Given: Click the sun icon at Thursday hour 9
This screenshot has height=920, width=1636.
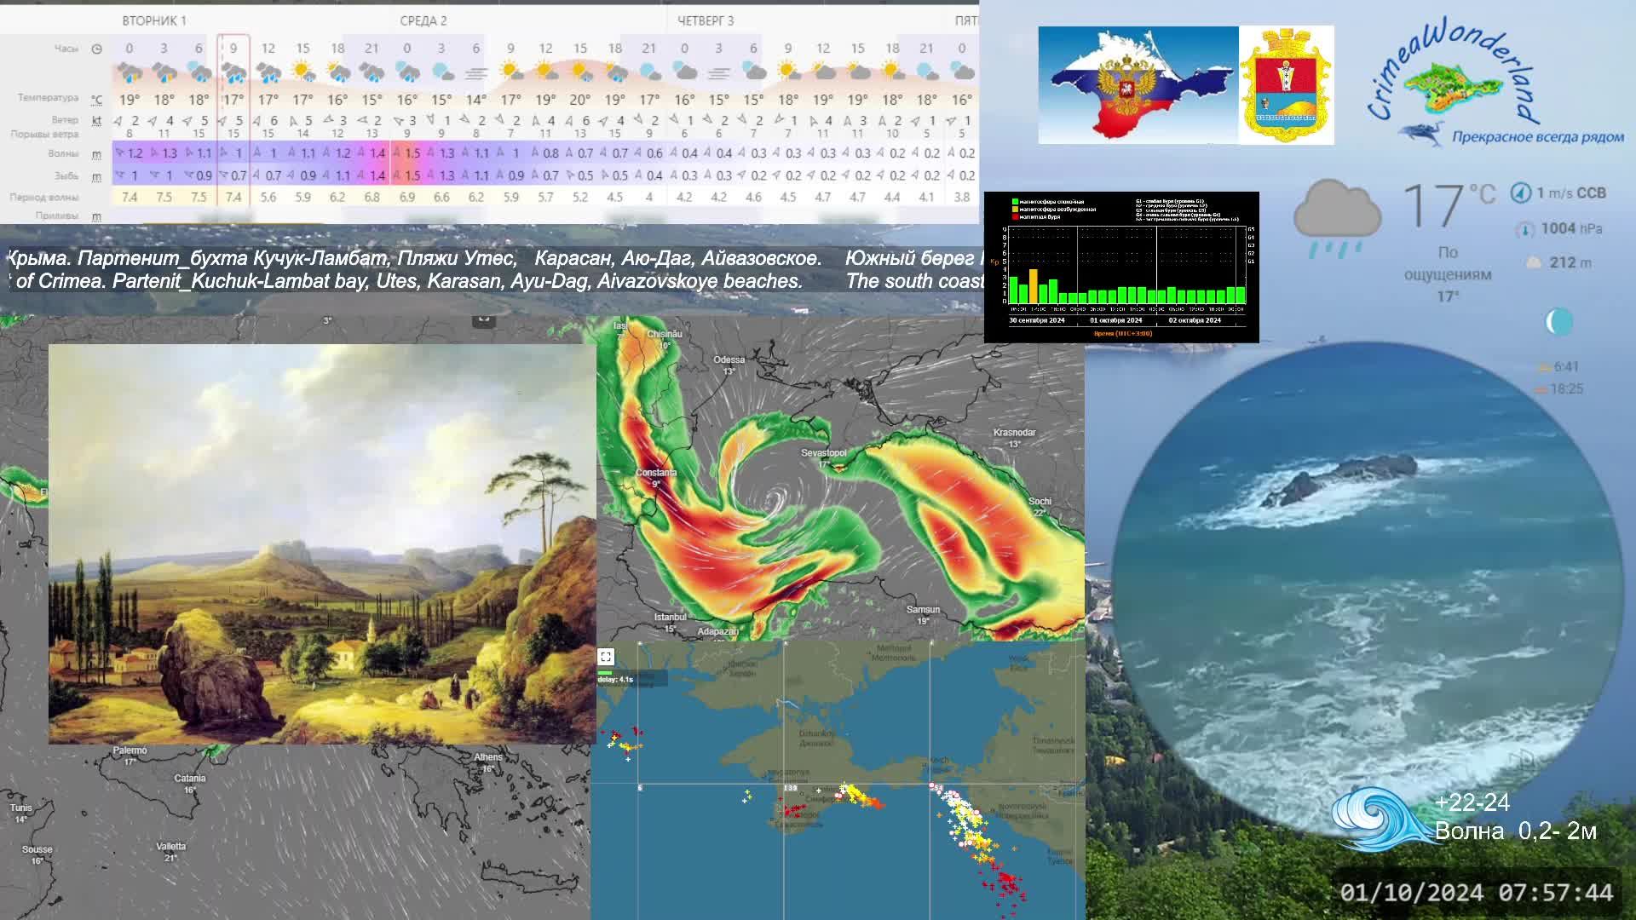Looking at the screenshot, I should click(x=787, y=71).
